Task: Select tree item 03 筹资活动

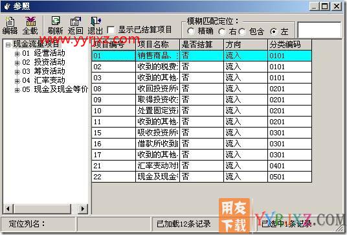Action: click(x=43, y=71)
